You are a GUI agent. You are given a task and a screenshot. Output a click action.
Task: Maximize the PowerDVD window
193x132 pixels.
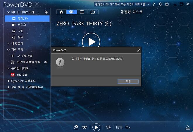tap(181, 4)
